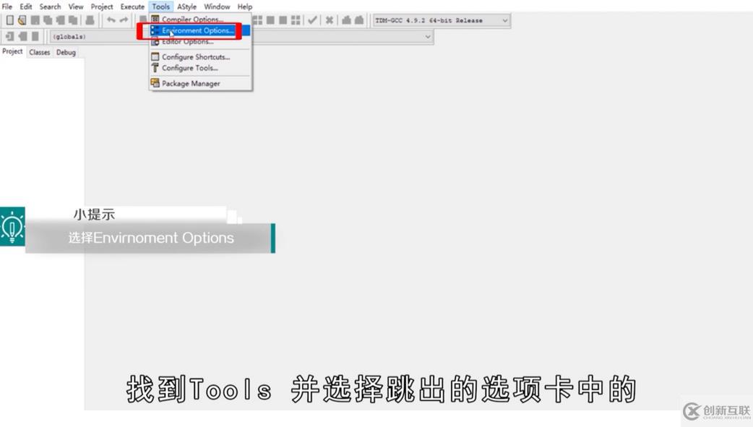Undo the last edit

112,20
